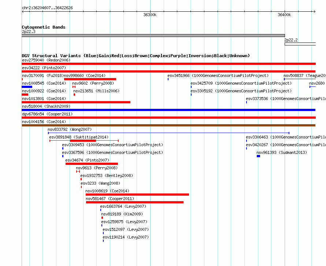Click the 36400k ruler position

284,15
